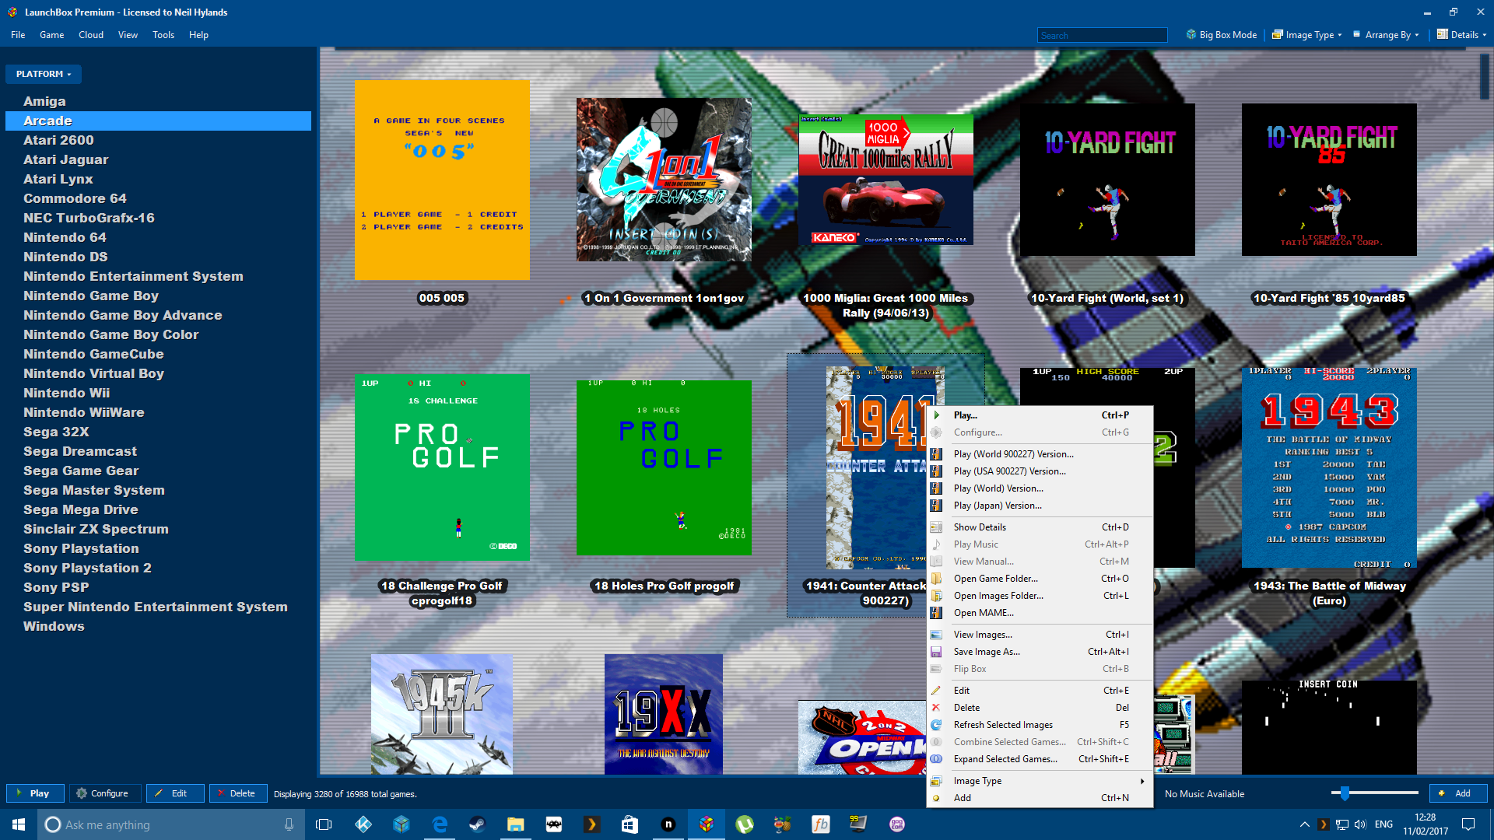This screenshot has width=1494, height=840.
Task: Select Super Nintendo Entertainment System platform
Action: pos(158,607)
